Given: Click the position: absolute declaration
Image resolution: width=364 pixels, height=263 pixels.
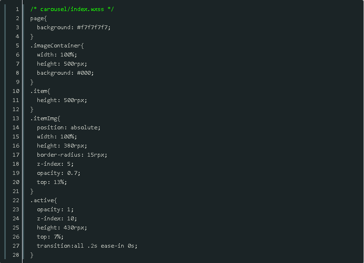Looking at the screenshot, I should (69, 127).
